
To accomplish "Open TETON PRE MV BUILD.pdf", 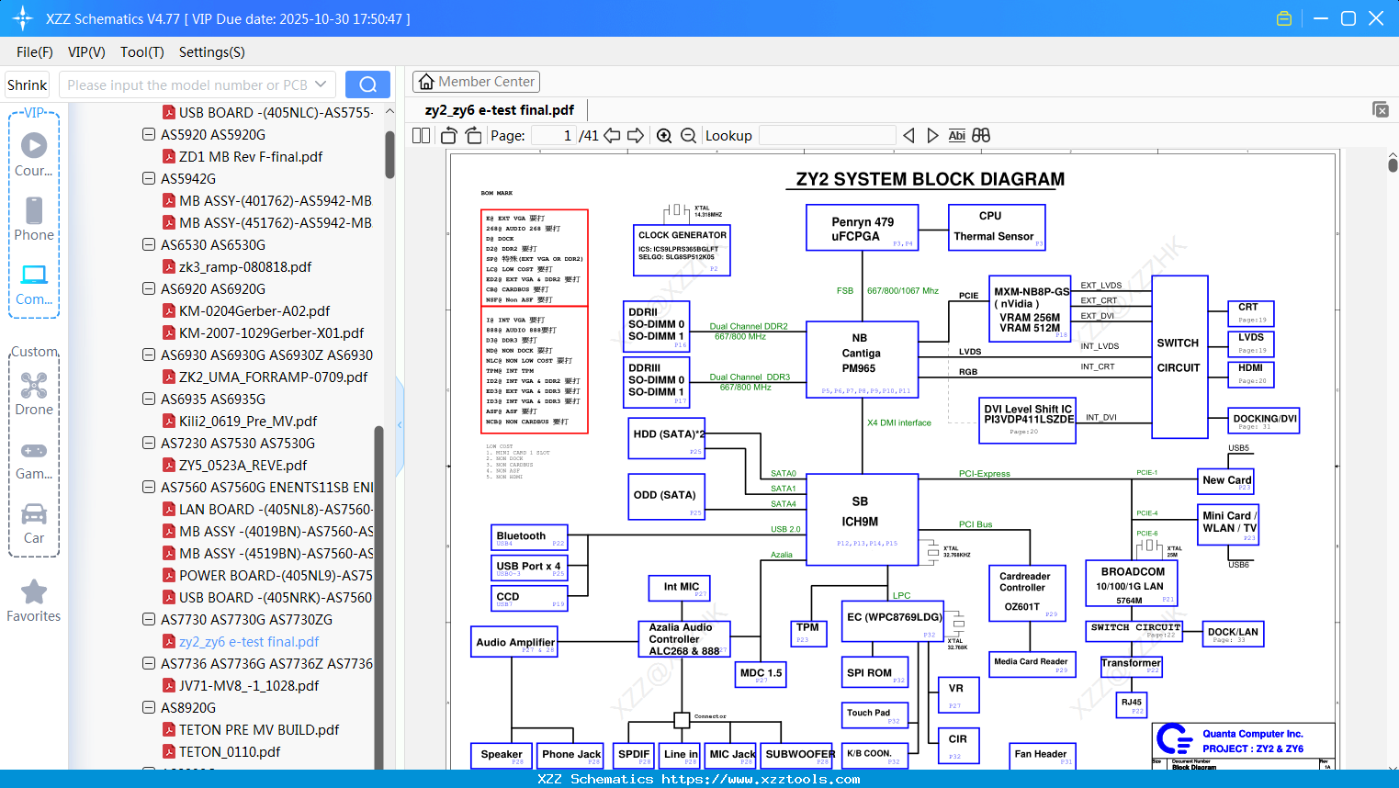I will (259, 729).
